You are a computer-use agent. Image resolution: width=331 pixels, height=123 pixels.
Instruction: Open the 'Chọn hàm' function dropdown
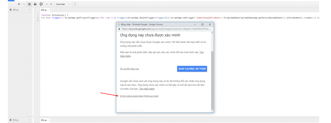(63, 4)
